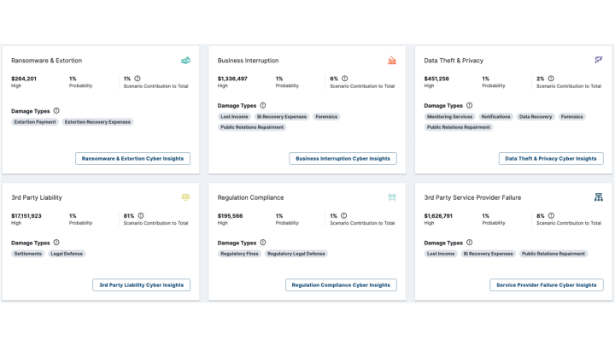Click the 3rd Party Liability scales icon
615x346 pixels.
pos(185,197)
